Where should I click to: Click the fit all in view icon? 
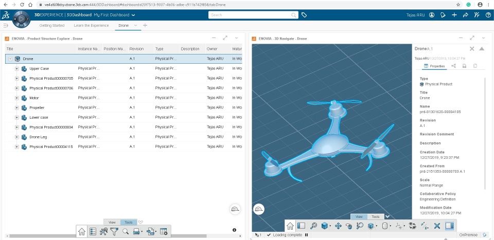tap(313, 226)
